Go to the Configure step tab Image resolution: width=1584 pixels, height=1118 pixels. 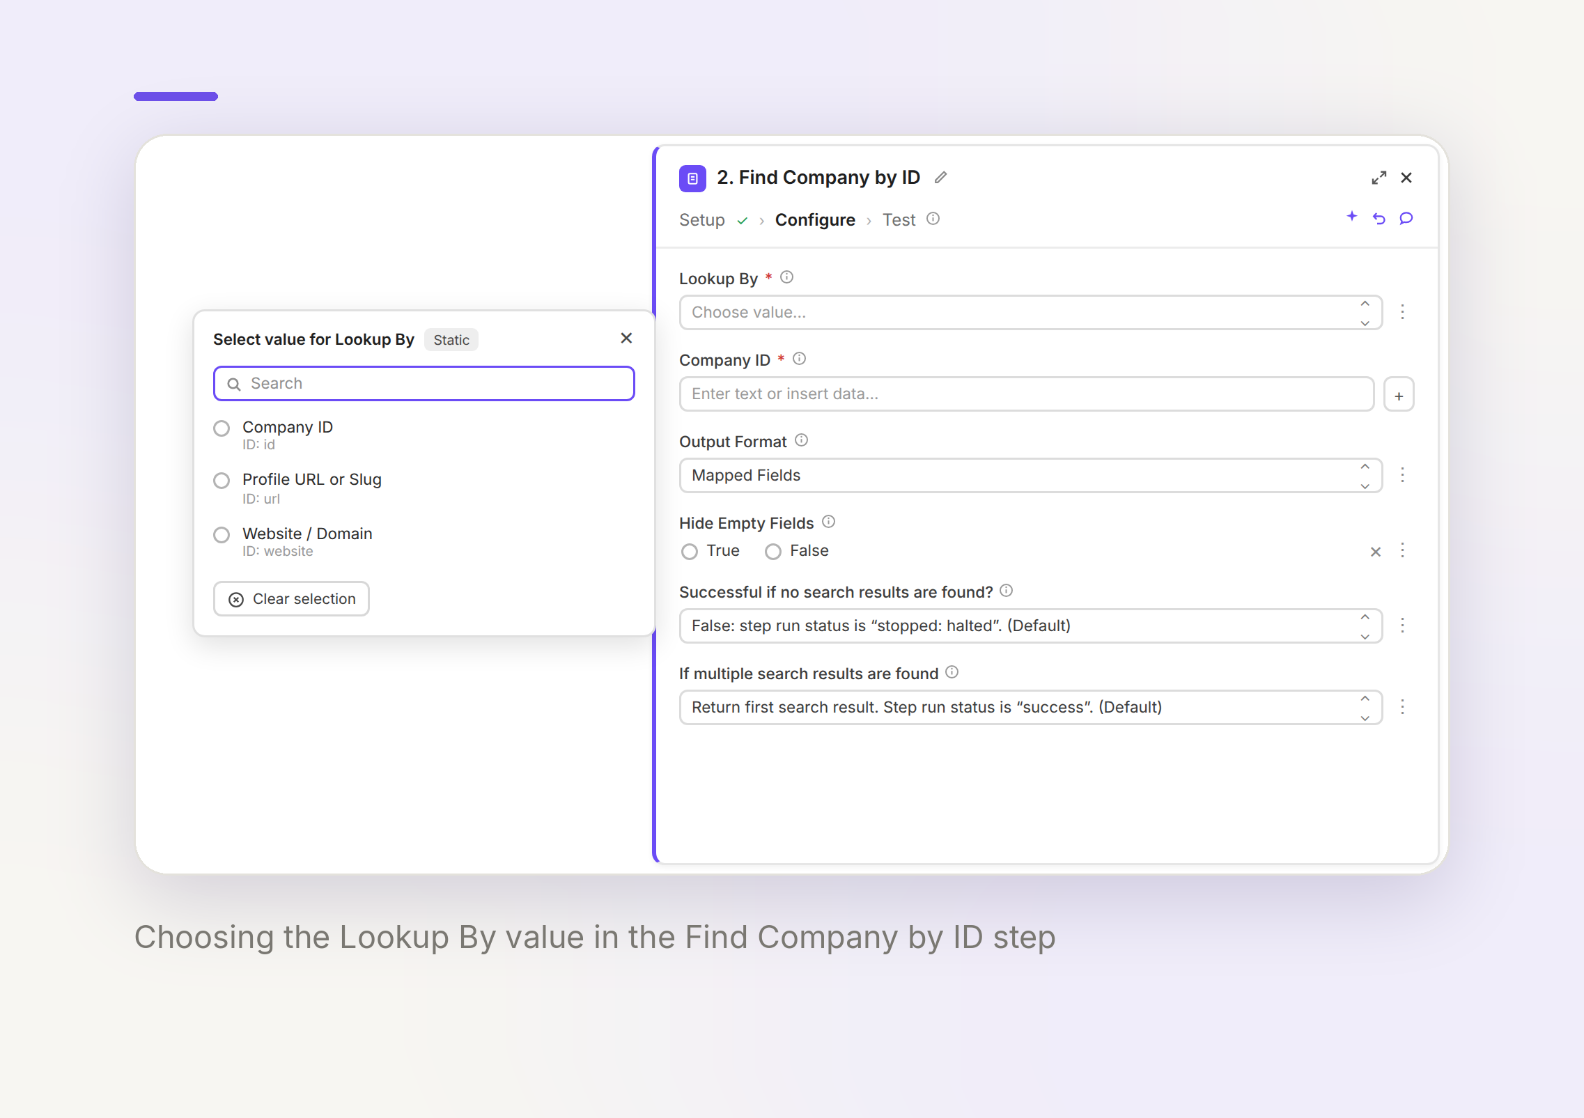click(x=815, y=220)
